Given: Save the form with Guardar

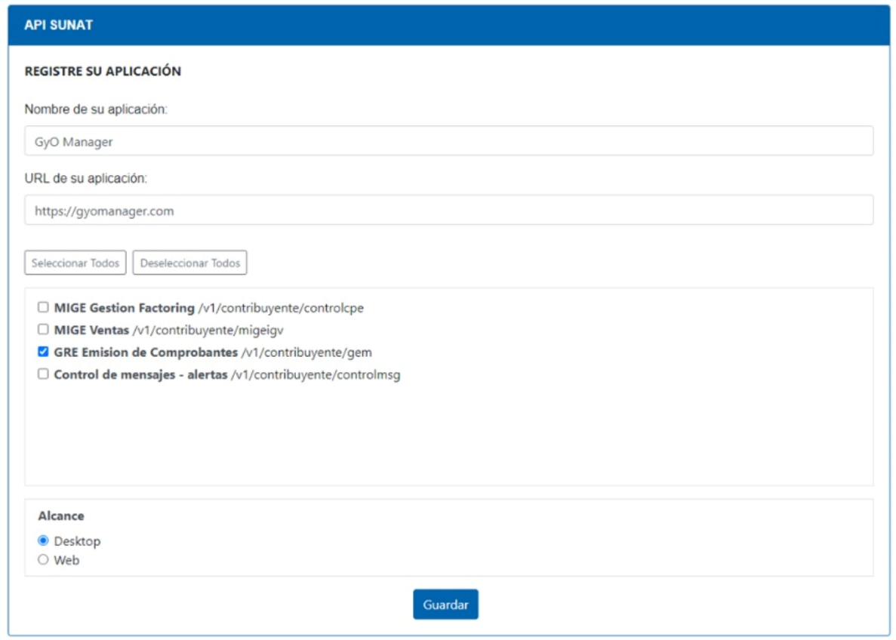Looking at the screenshot, I should pos(445,605).
